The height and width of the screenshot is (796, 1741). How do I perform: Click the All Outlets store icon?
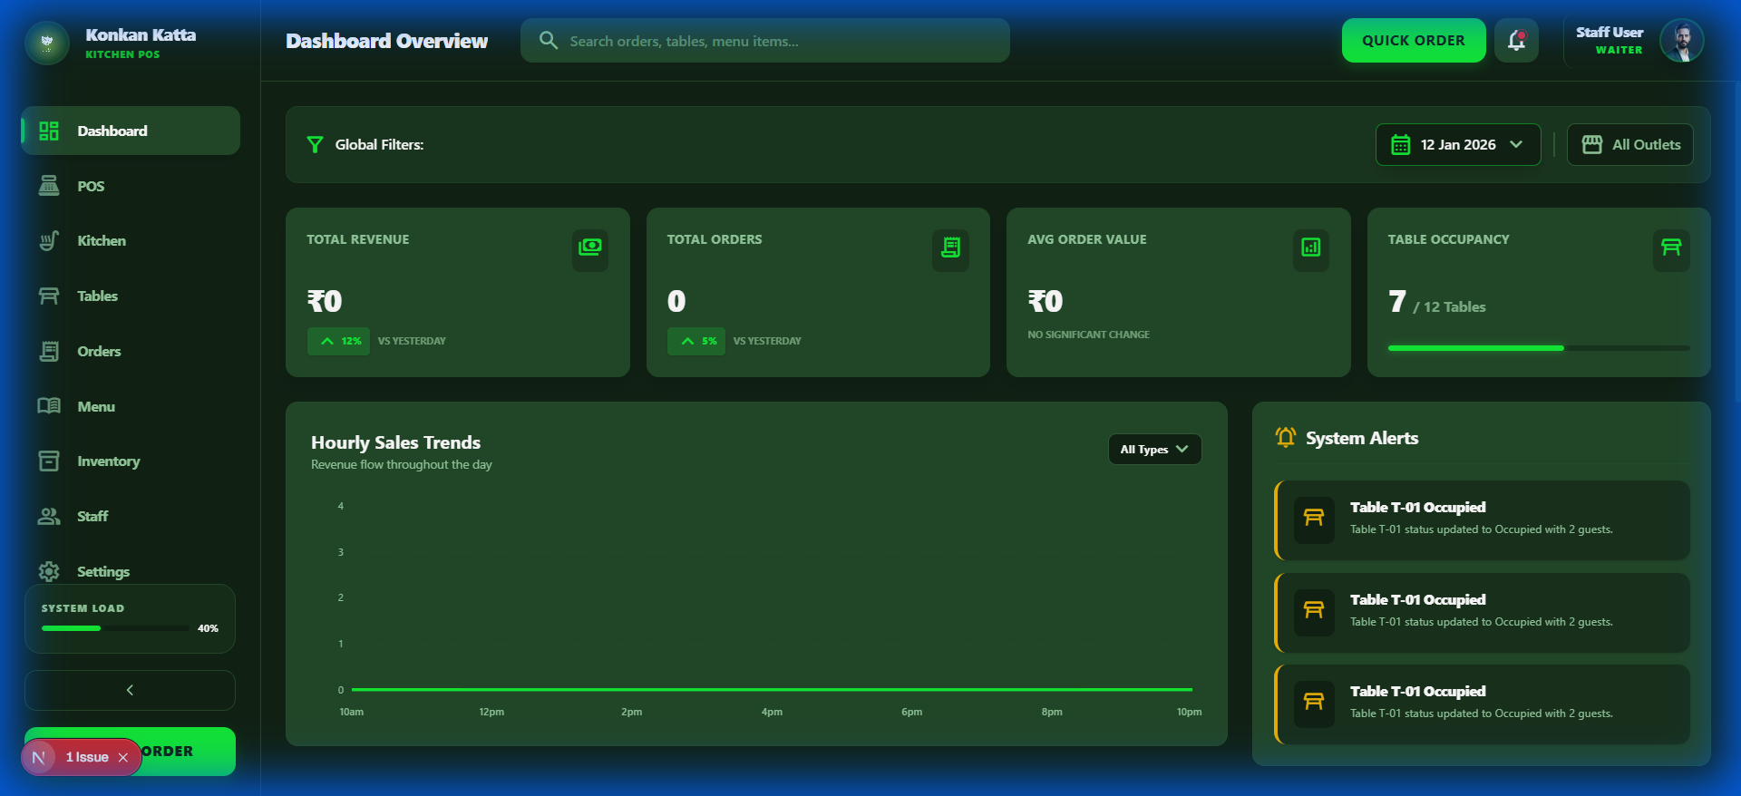(x=1592, y=145)
